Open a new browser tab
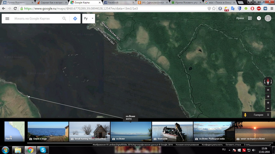Screen dimensions: 275x154 click(x=241, y=3)
